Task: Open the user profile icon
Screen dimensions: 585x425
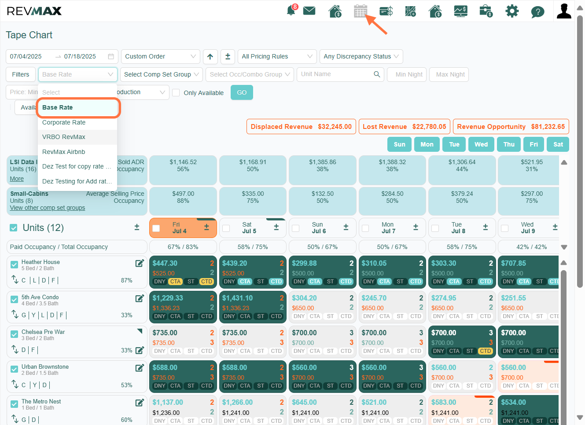Action: point(564,11)
